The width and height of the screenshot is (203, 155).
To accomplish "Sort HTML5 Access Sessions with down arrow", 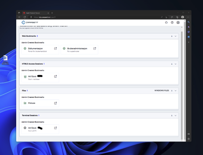I will 172,64.
